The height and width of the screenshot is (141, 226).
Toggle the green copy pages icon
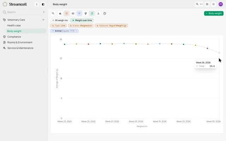click(x=92, y=13)
